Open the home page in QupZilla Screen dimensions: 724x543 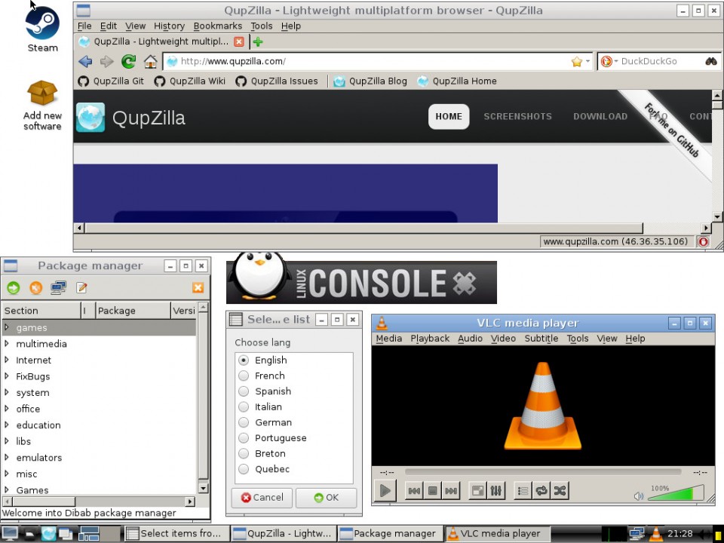tap(150, 61)
